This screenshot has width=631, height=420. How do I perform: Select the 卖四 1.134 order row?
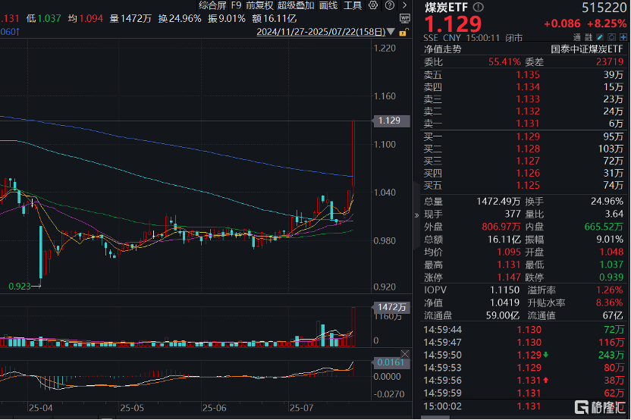[523, 87]
